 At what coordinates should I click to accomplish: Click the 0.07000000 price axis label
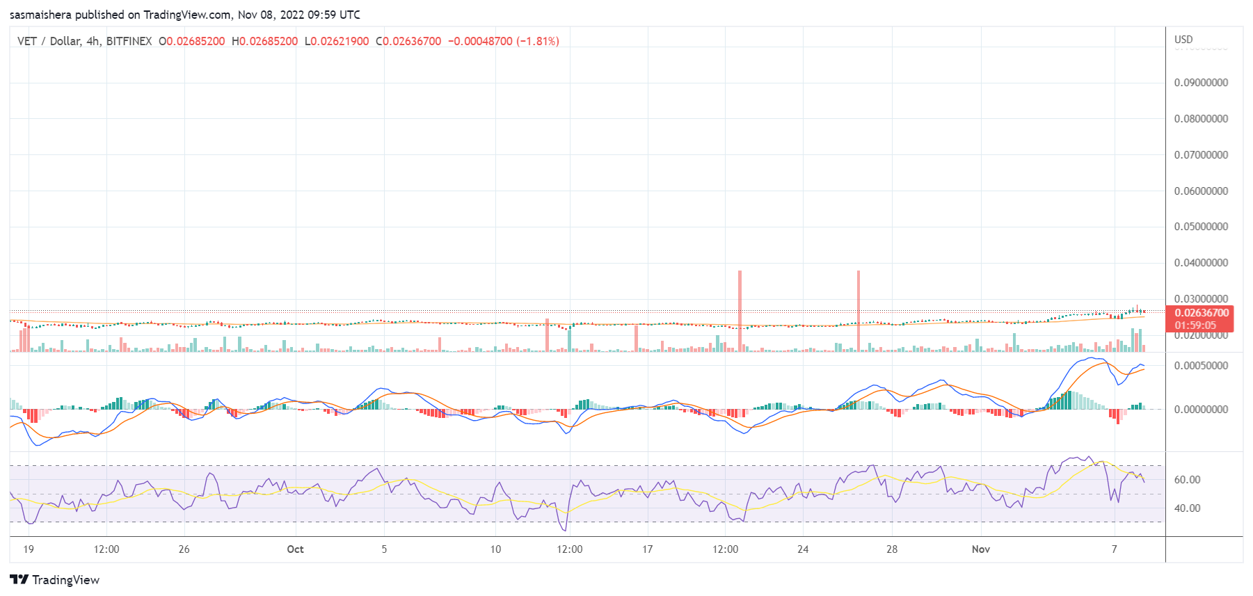click(1201, 155)
